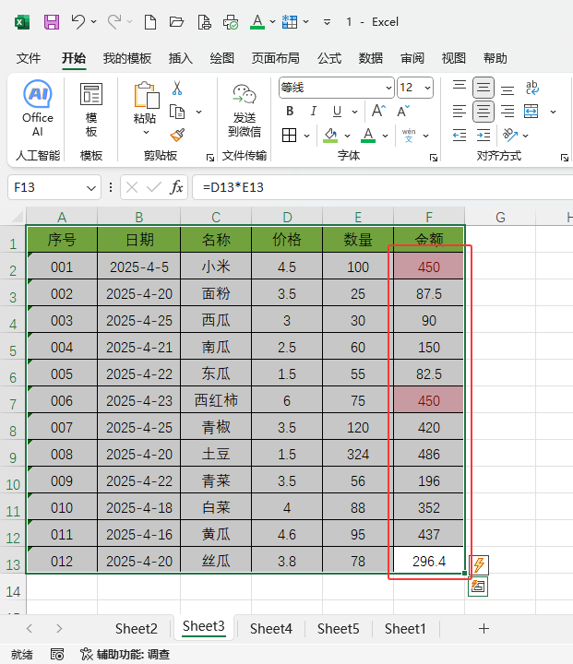Click the wén phonetic guide icon
This screenshot has width=573, height=664.
[409, 136]
